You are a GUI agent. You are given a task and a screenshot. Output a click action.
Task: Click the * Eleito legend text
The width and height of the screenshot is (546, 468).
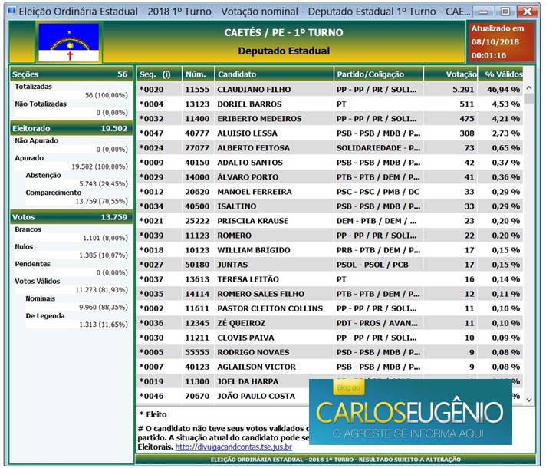(153, 414)
